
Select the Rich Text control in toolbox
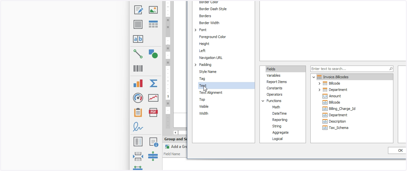click(x=138, y=10)
